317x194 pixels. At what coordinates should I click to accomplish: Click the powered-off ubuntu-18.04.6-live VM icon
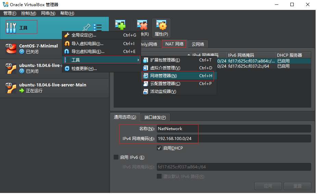pos(11,68)
